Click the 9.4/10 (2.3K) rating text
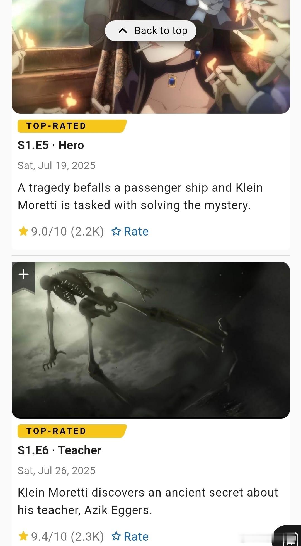 click(x=67, y=537)
